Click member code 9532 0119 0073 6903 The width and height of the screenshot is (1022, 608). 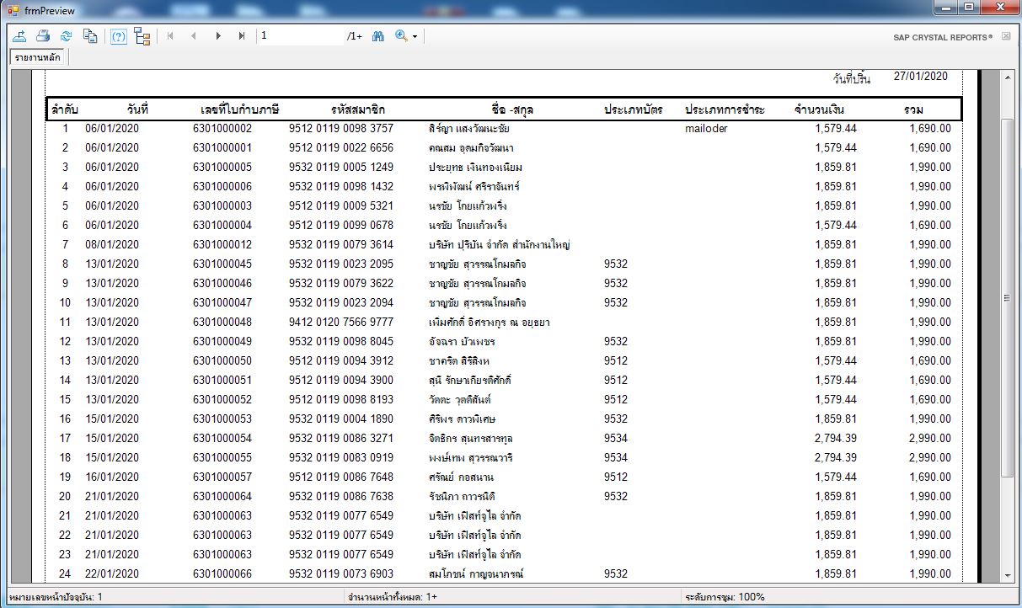click(341, 574)
